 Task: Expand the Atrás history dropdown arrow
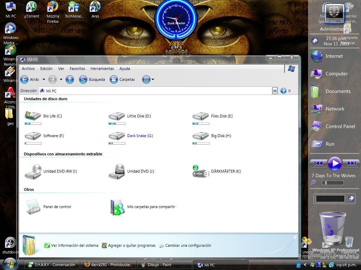44,80
